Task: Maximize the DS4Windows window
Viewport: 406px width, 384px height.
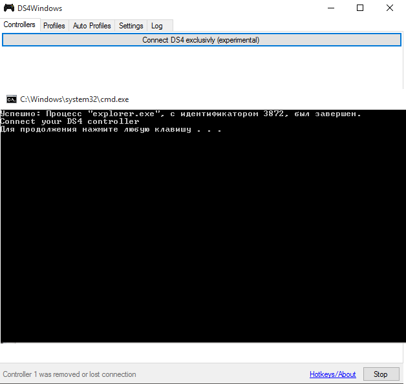Action: tap(360, 8)
